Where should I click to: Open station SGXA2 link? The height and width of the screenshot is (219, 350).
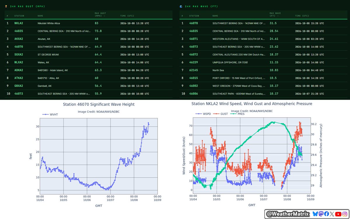[x=19, y=55]
